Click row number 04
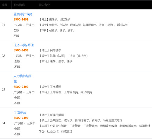This screenshot has height=139, width=152. (x=3, y=123)
